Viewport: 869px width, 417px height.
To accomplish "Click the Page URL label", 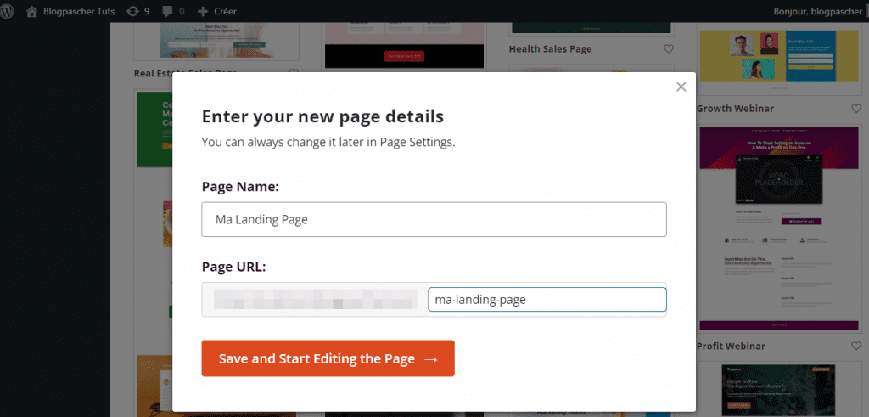I will 234,267.
